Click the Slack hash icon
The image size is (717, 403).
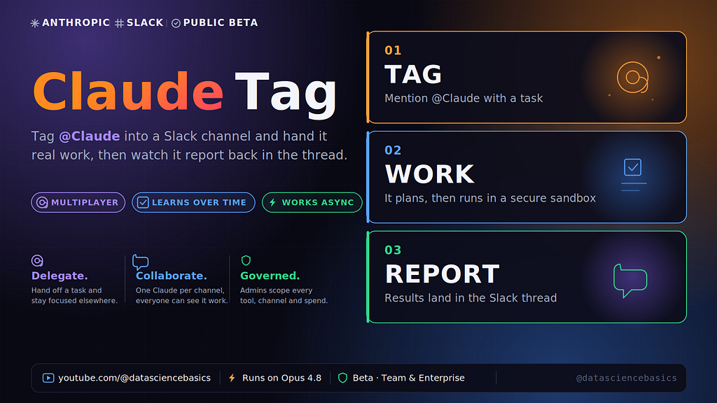[119, 23]
